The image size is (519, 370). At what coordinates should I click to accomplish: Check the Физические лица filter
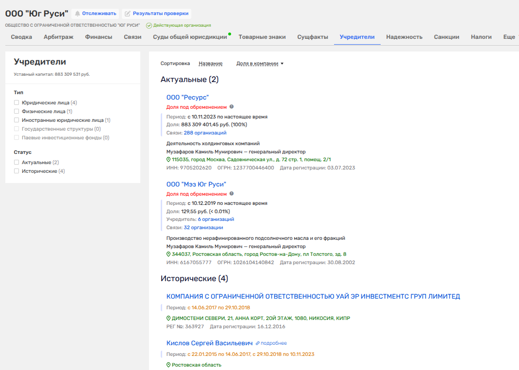coord(17,111)
